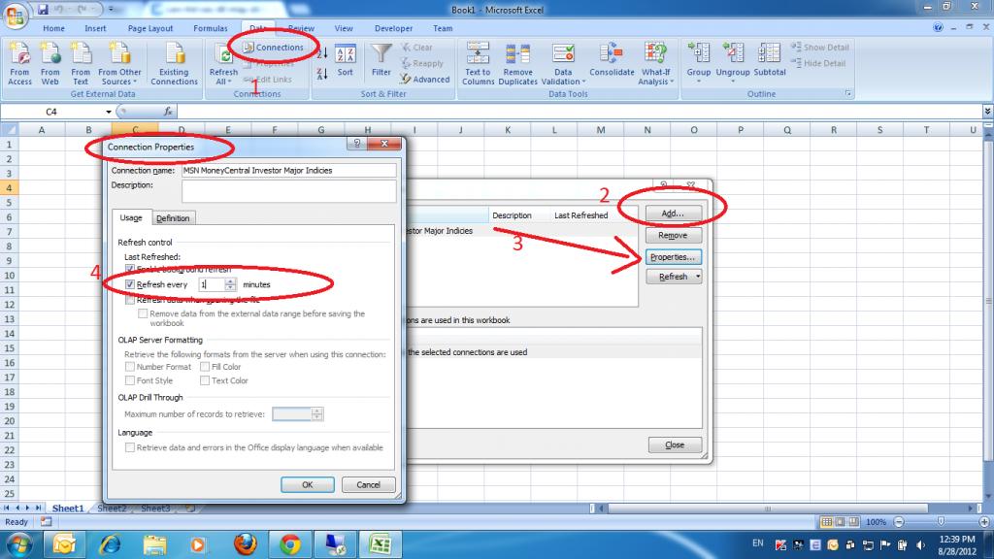Toggle Enable background refresh checkbox

point(130,270)
